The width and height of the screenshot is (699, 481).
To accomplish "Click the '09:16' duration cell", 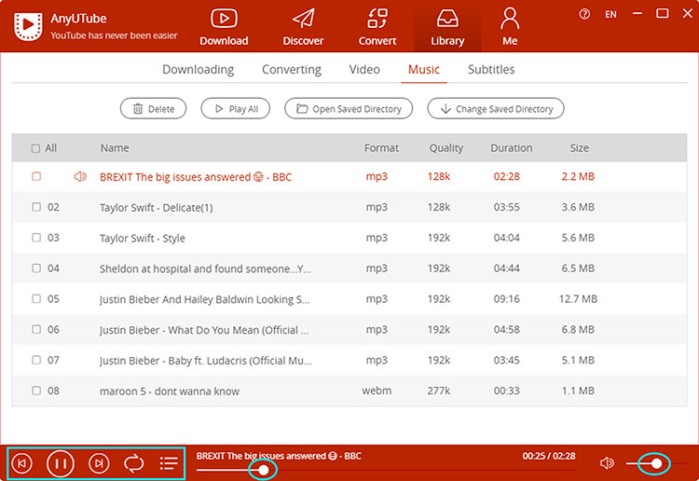I will (506, 298).
